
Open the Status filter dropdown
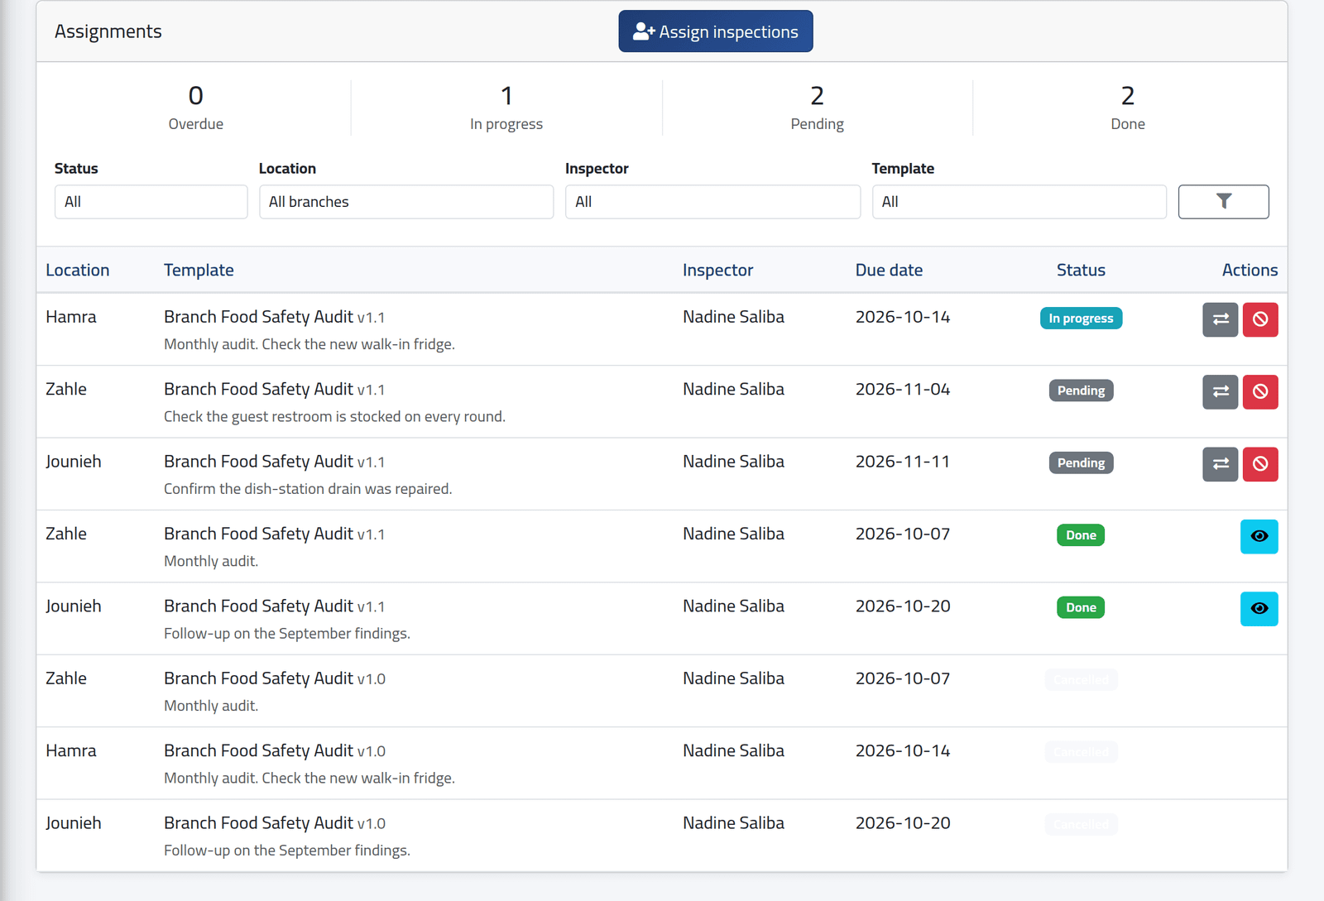151,202
